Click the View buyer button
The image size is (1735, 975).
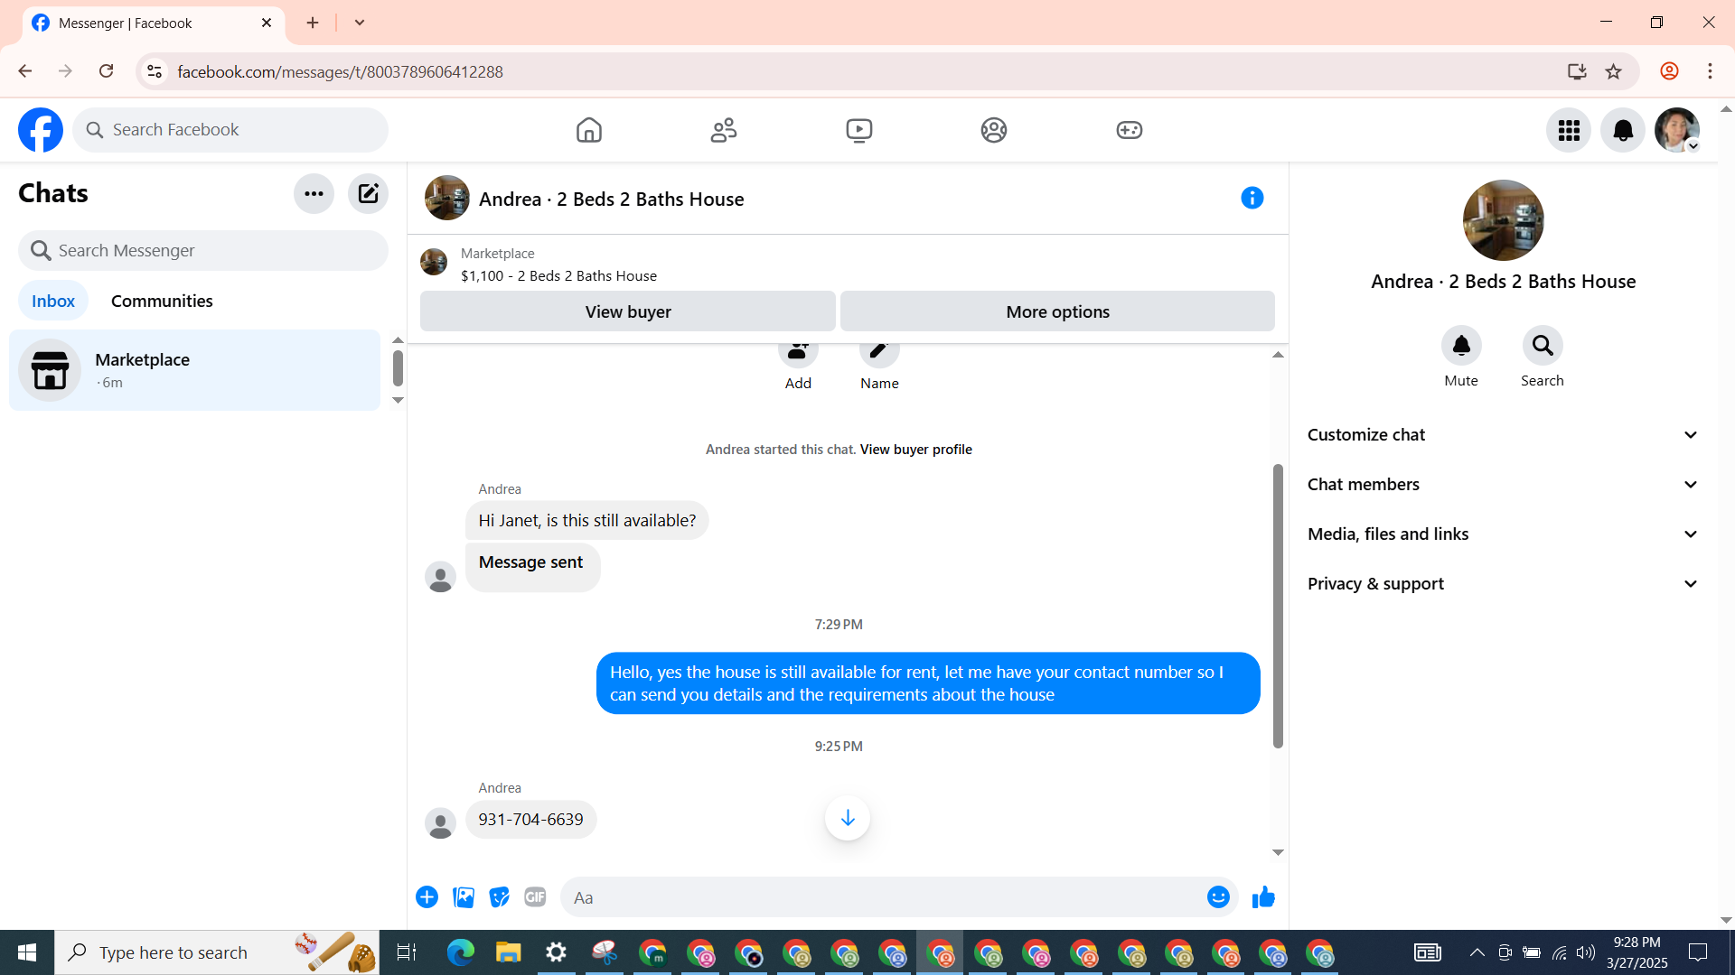(628, 311)
